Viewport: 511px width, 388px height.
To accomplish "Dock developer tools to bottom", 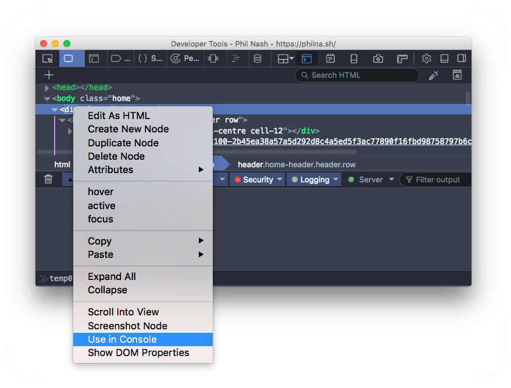I will pos(444,59).
